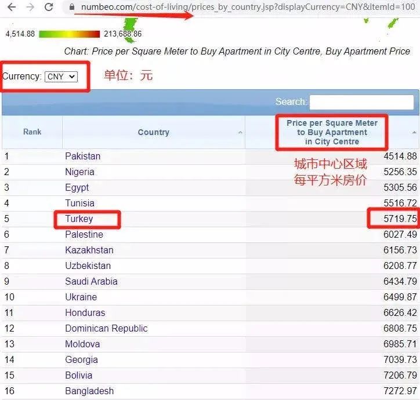Select the price value 7206.79
This screenshot has height=400, width=420.
400,375
